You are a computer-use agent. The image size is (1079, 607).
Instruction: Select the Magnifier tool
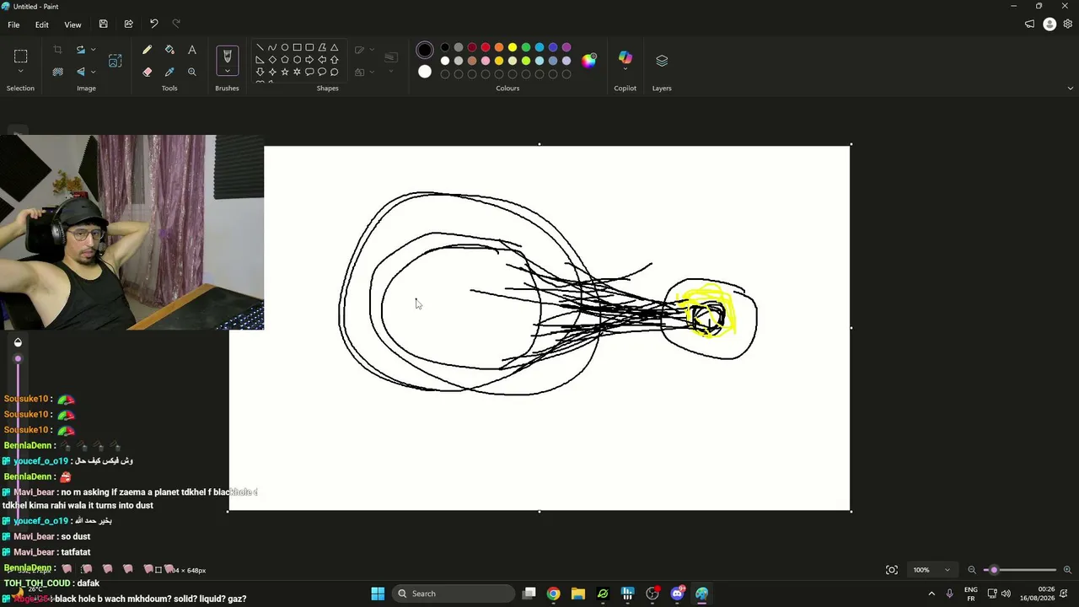click(192, 73)
